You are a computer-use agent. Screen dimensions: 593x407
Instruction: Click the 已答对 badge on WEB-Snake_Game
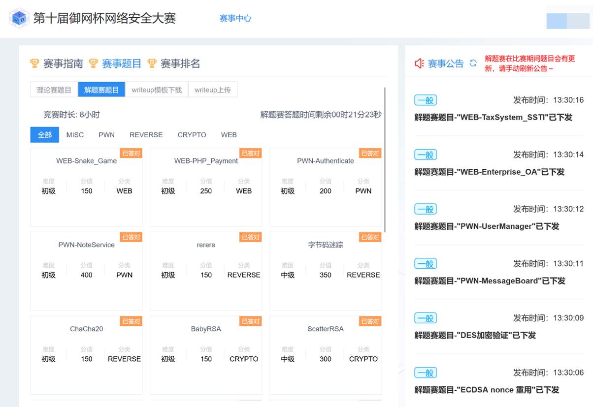(131, 153)
